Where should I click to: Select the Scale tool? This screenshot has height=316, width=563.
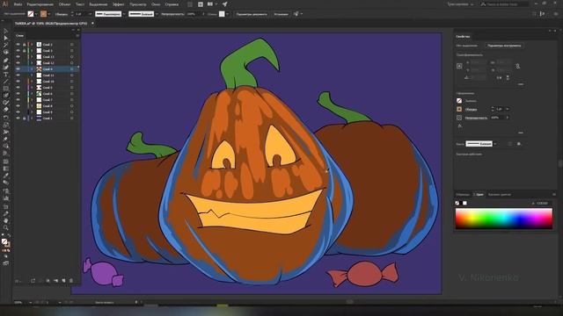pos(6,125)
